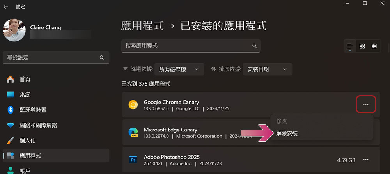Expand the 安裝日期 sort dropdown

pos(268,69)
